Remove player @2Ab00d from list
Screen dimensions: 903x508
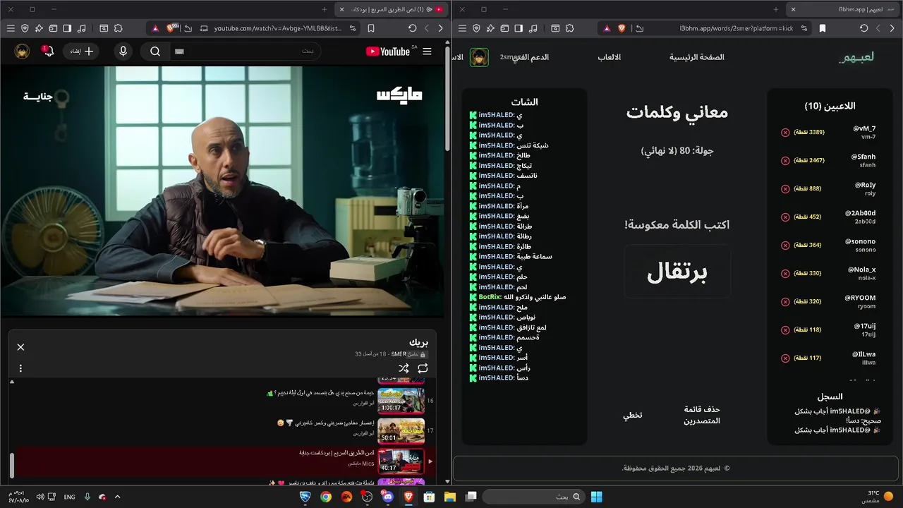point(785,217)
